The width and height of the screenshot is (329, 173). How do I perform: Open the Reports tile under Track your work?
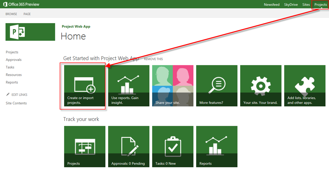coord(217,146)
